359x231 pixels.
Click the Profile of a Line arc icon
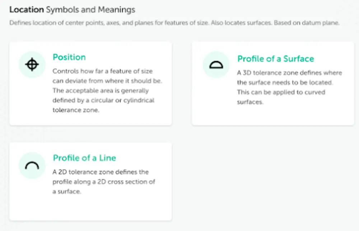coord(32,165)
